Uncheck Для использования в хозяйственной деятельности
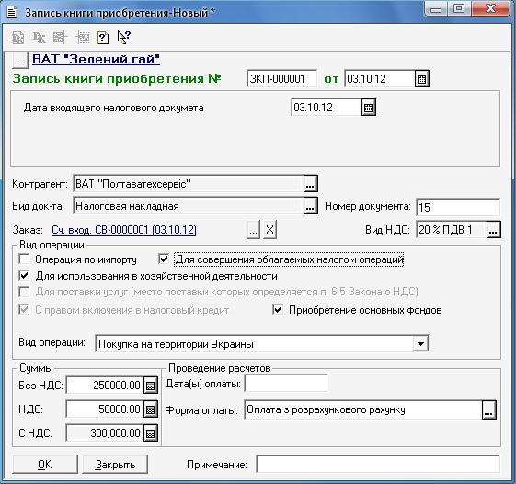This screenshot has width=516, height=484. [24, 275]
